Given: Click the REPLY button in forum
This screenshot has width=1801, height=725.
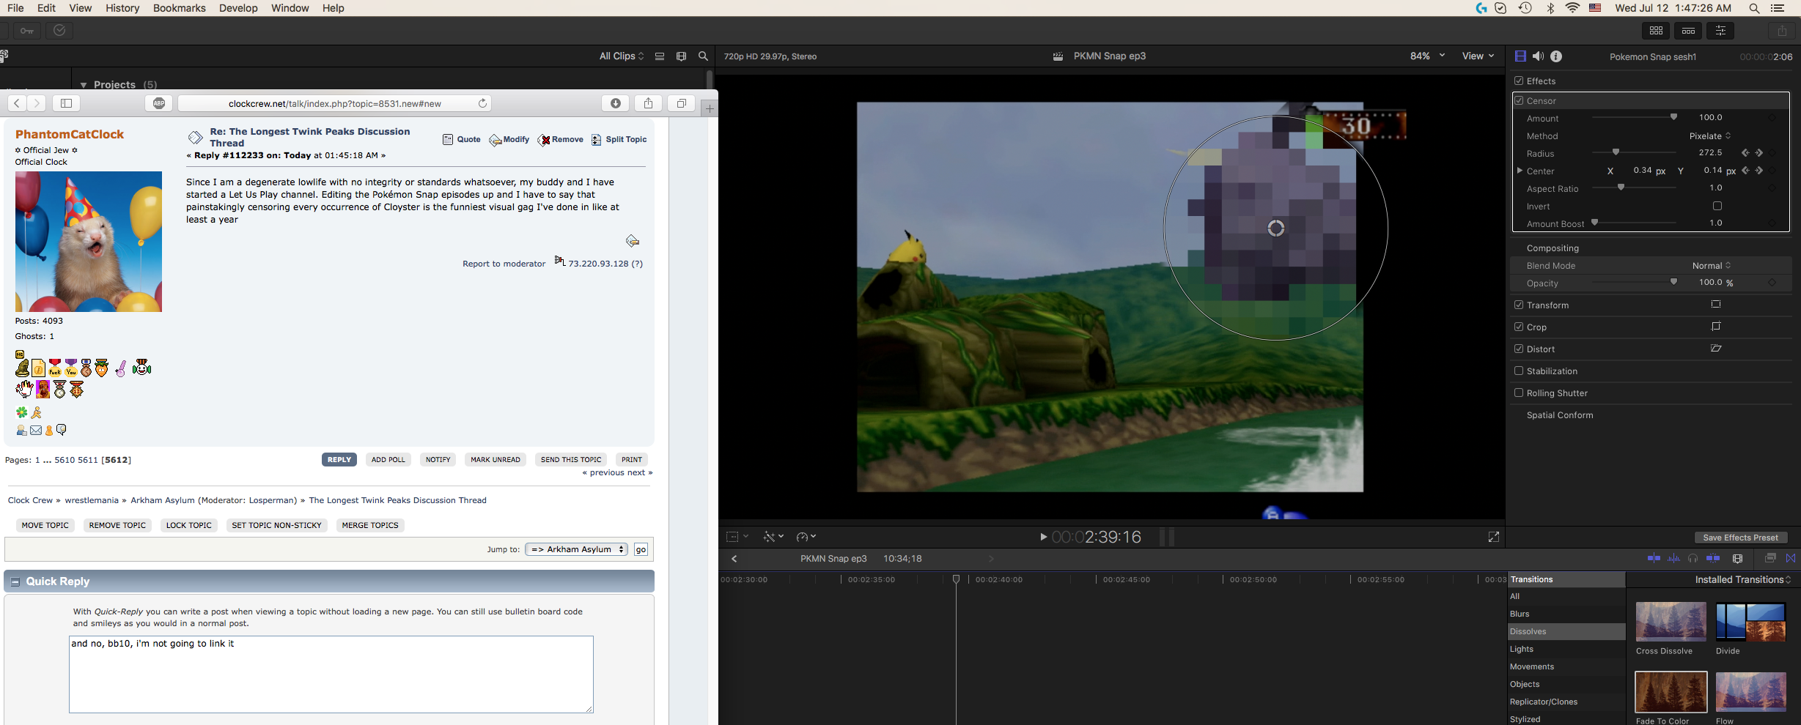Looking at the screenshot, I should point(339,459).
